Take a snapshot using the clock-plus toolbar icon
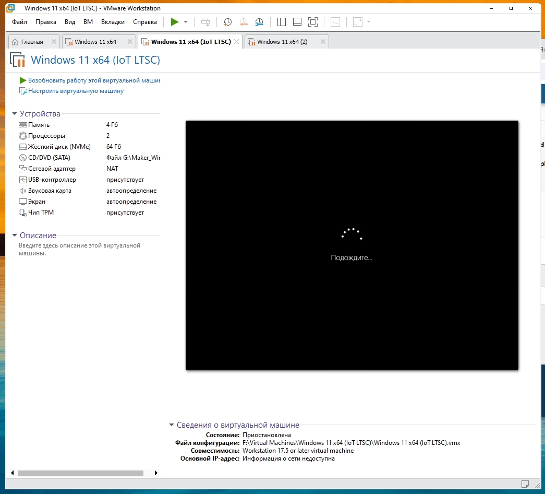Image resolution: width=545 pixels, height=494 pixels. (228, 22)
